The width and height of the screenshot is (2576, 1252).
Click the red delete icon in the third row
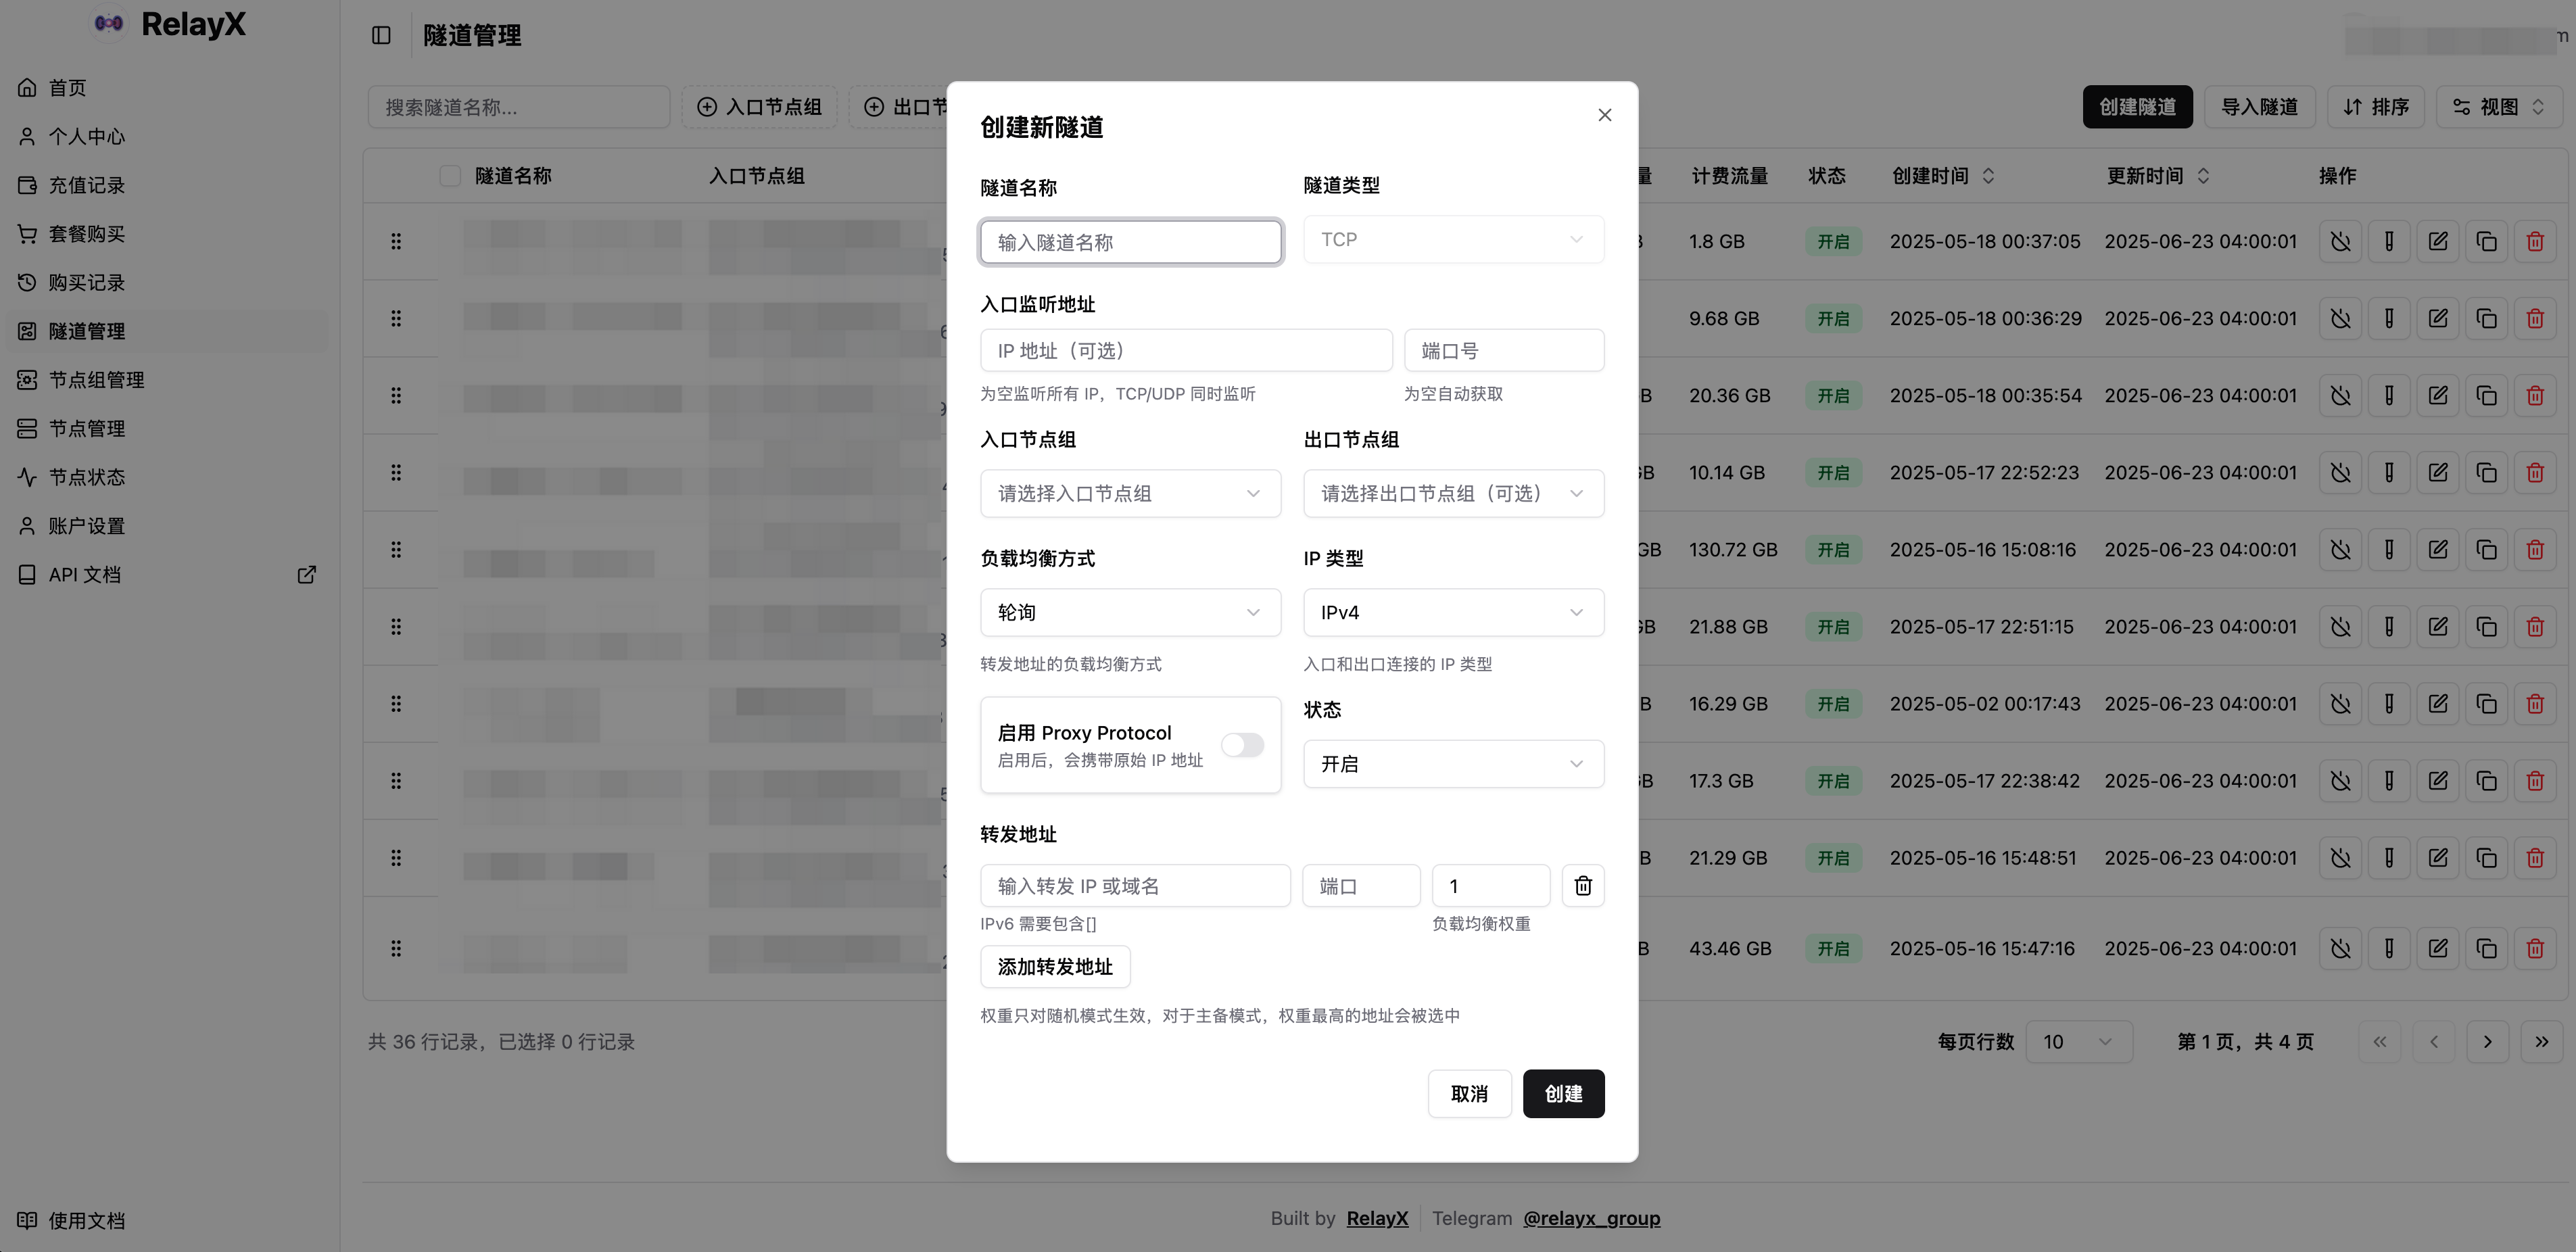2534,396
